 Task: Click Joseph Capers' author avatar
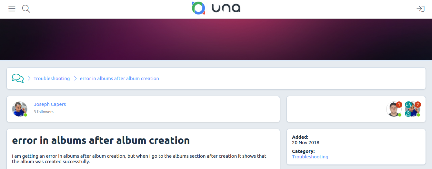tap(19, 109)
